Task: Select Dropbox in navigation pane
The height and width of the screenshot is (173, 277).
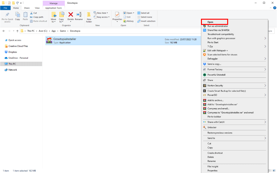Action: (x=13, y=52)
